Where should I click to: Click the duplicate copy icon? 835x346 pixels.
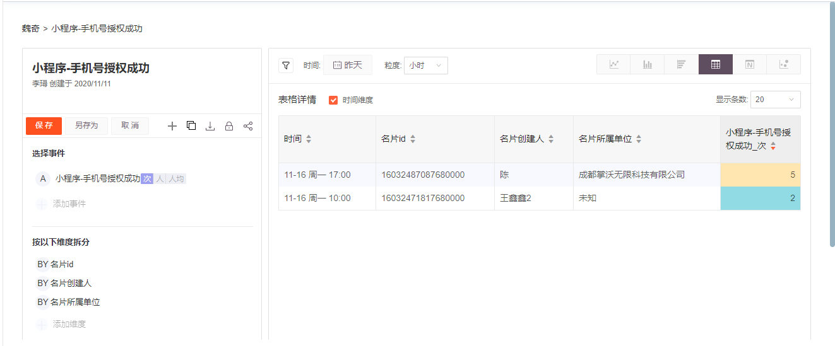191,125
